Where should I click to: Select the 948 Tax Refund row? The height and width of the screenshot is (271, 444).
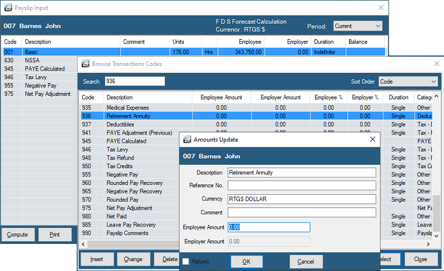click(130, 158)
